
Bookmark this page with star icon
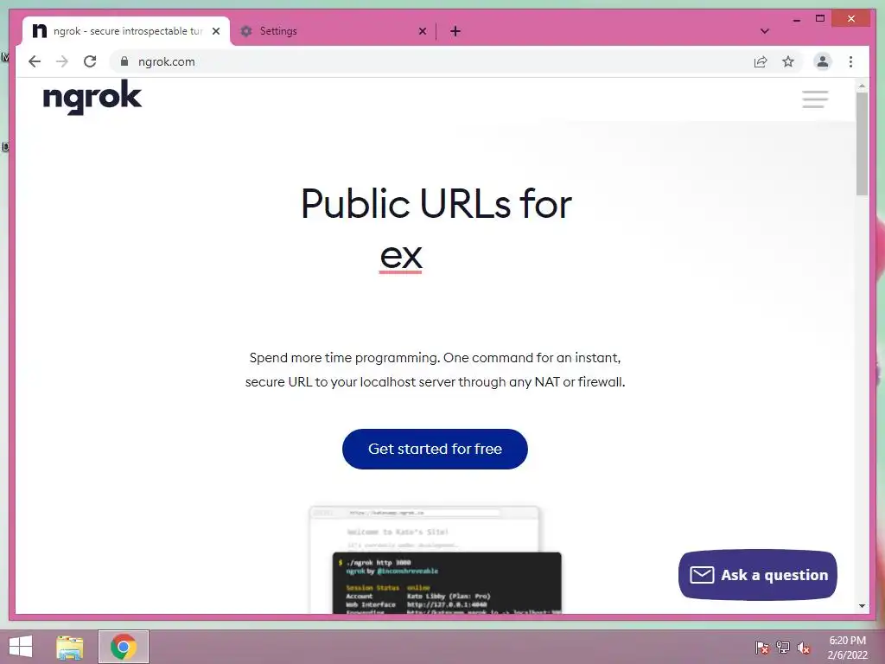coord(788,61)
